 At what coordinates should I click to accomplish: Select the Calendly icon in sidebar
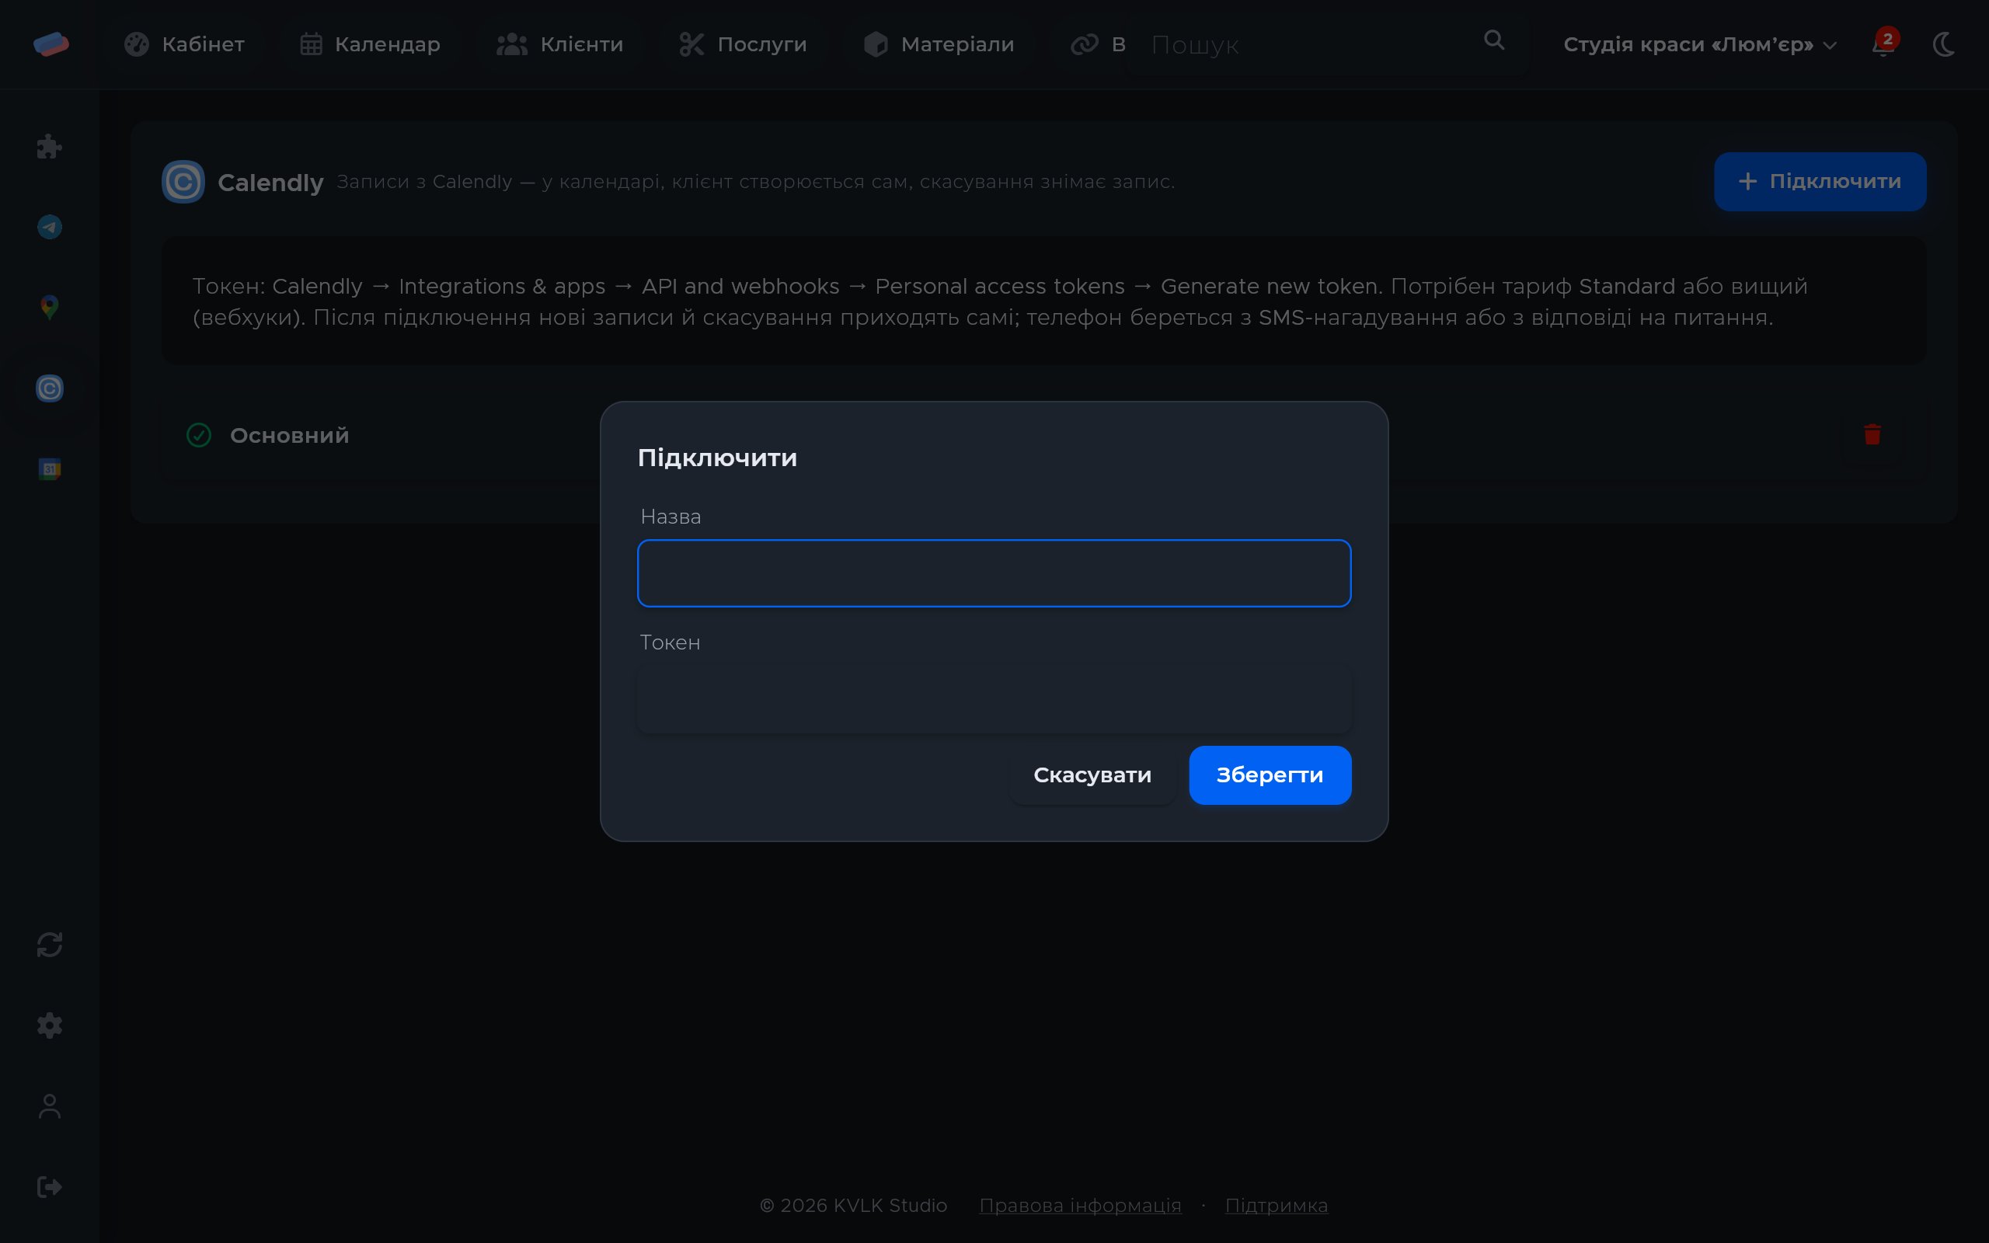[x=49, y=388]
